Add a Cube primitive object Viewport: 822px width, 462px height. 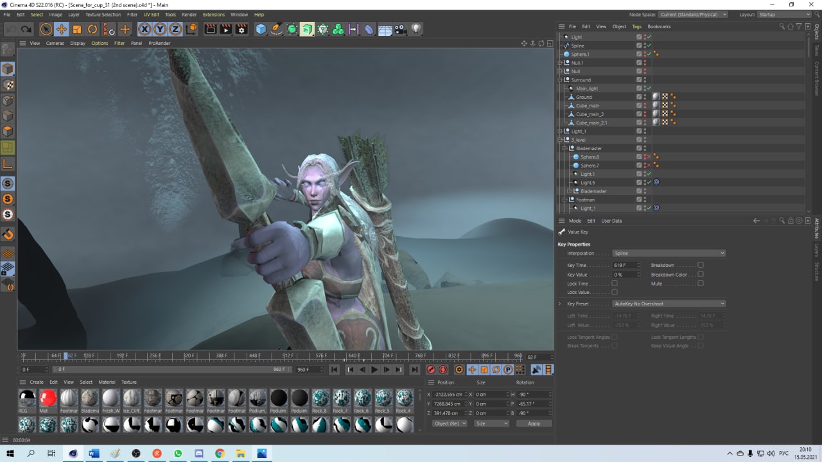pyautogui.click(x=261, y=29)
